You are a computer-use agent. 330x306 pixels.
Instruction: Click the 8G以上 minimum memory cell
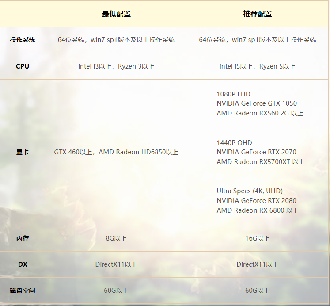click(x=116, y=238)
